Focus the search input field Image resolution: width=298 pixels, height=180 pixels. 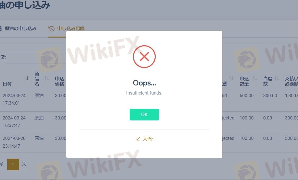coord(36,58)
